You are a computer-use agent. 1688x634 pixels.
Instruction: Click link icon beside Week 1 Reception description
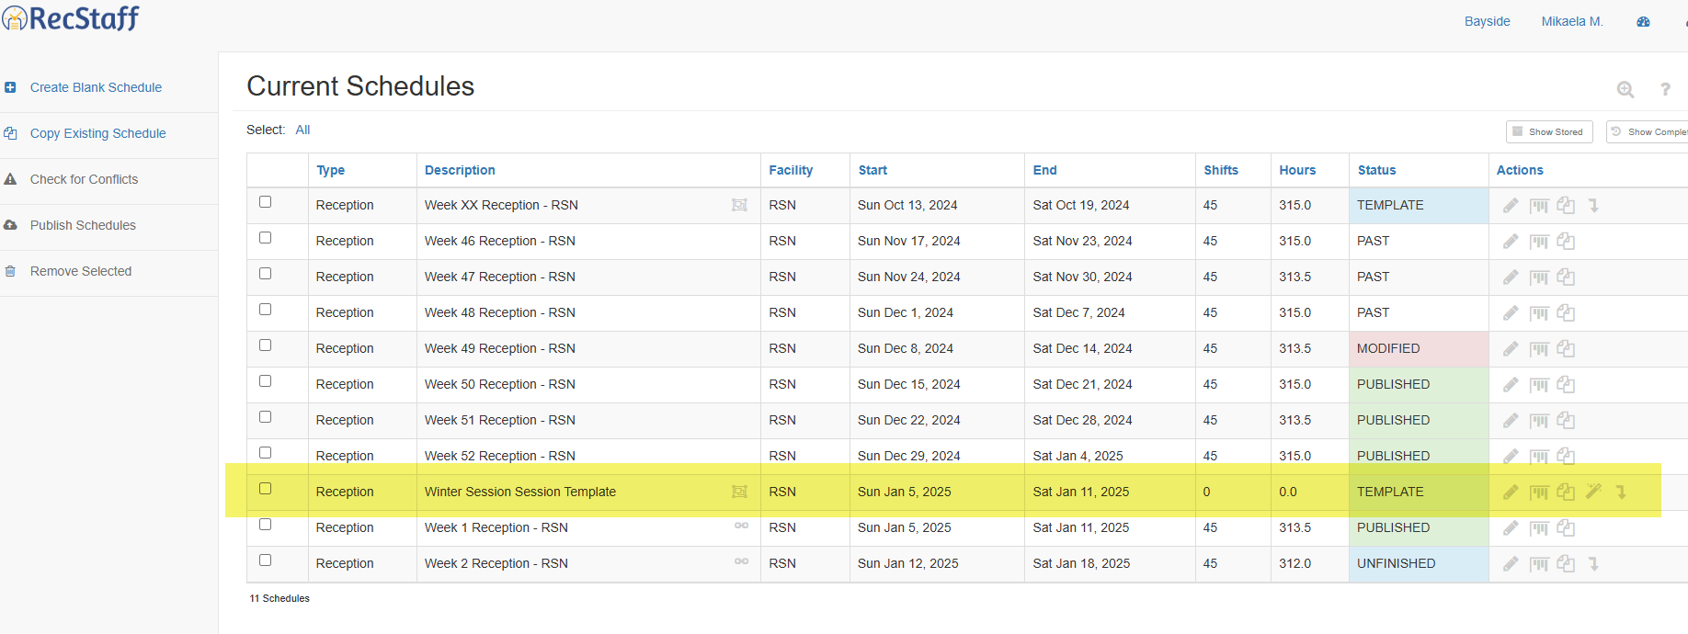coord(741,526)
